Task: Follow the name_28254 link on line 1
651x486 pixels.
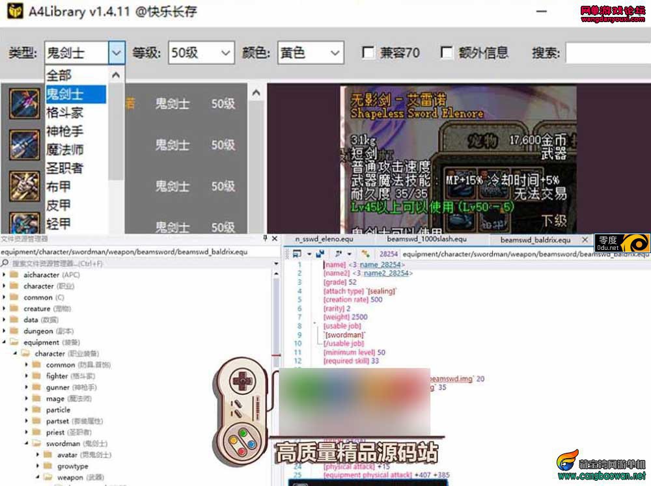Action: (x=380, y=264)
